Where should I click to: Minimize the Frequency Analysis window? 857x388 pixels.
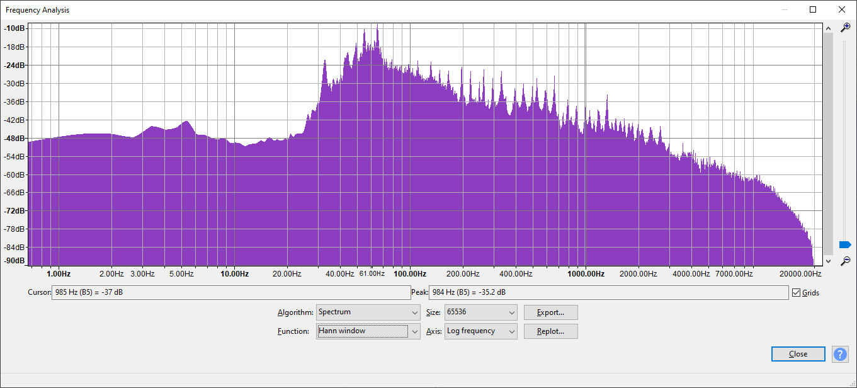coord(785,9)
